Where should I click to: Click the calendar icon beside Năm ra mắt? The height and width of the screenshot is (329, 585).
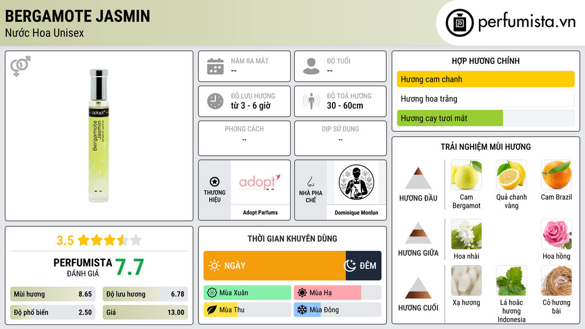click(215, 66)
